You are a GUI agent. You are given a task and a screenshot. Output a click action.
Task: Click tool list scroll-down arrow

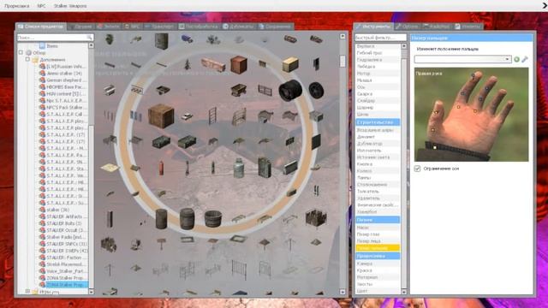[404, 292]
